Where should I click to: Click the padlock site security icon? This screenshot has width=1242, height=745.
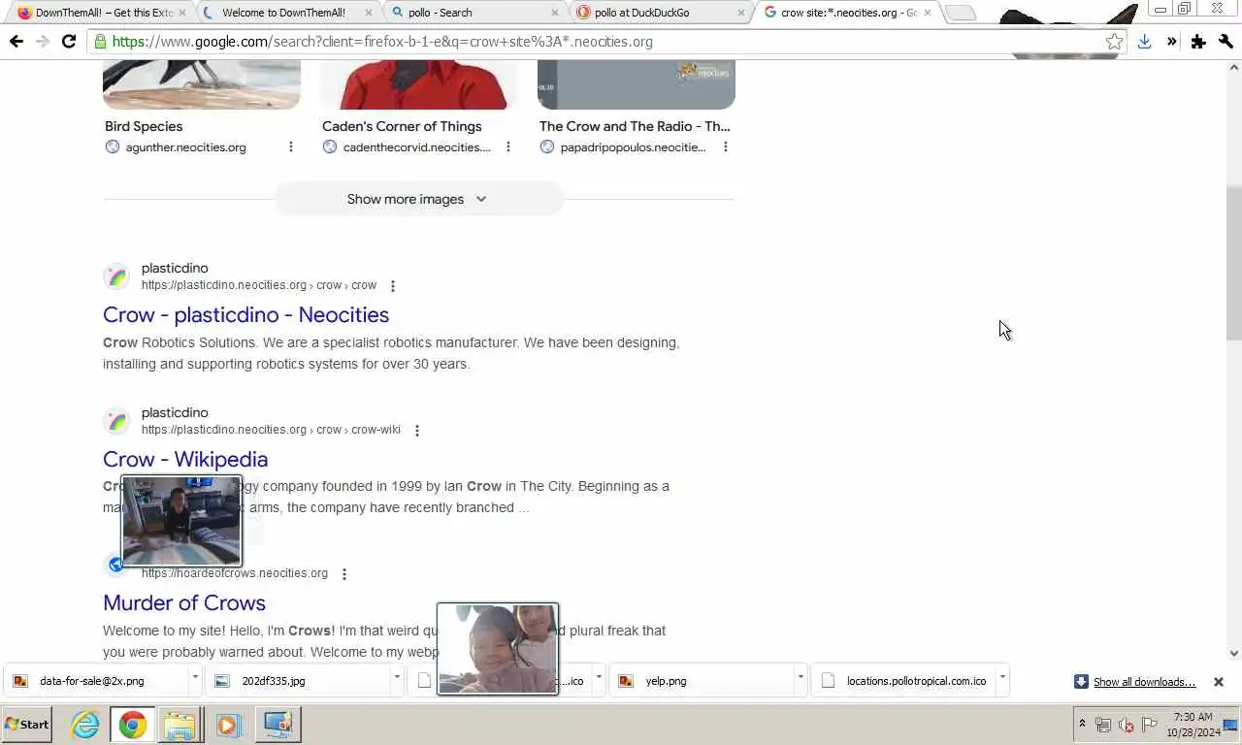[100, 42]
